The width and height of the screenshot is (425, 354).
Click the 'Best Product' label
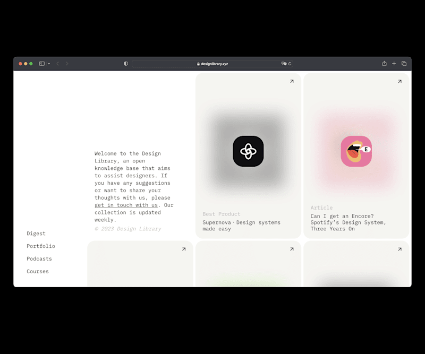tap(222, 214)
